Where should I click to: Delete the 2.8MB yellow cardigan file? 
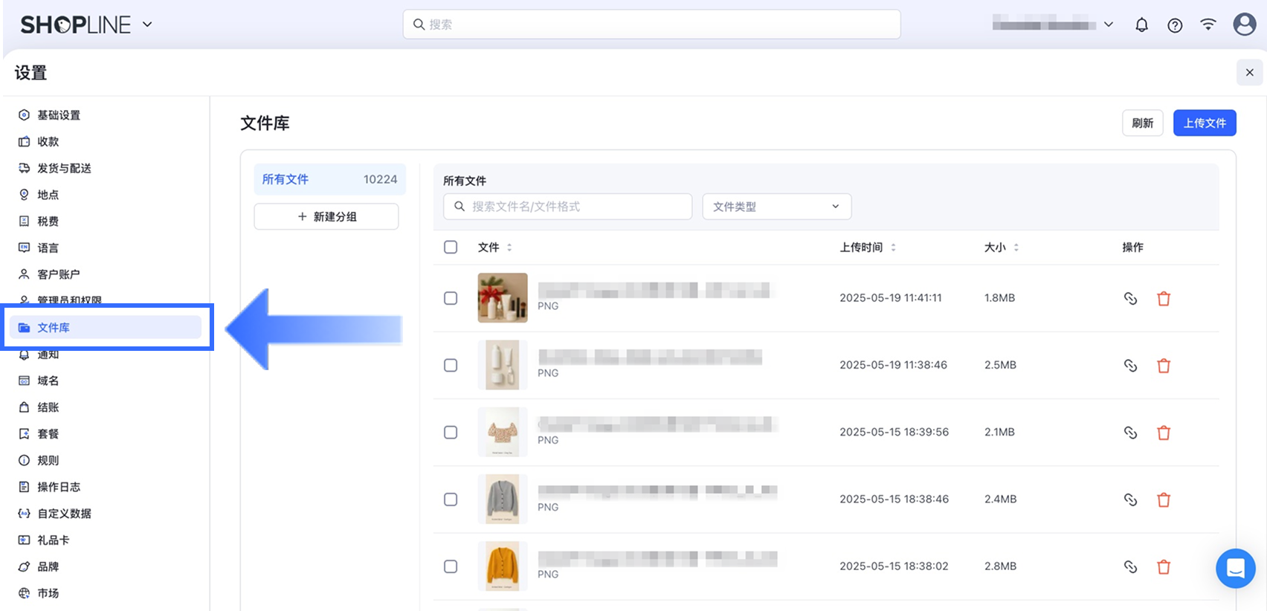pos(1164,567)
